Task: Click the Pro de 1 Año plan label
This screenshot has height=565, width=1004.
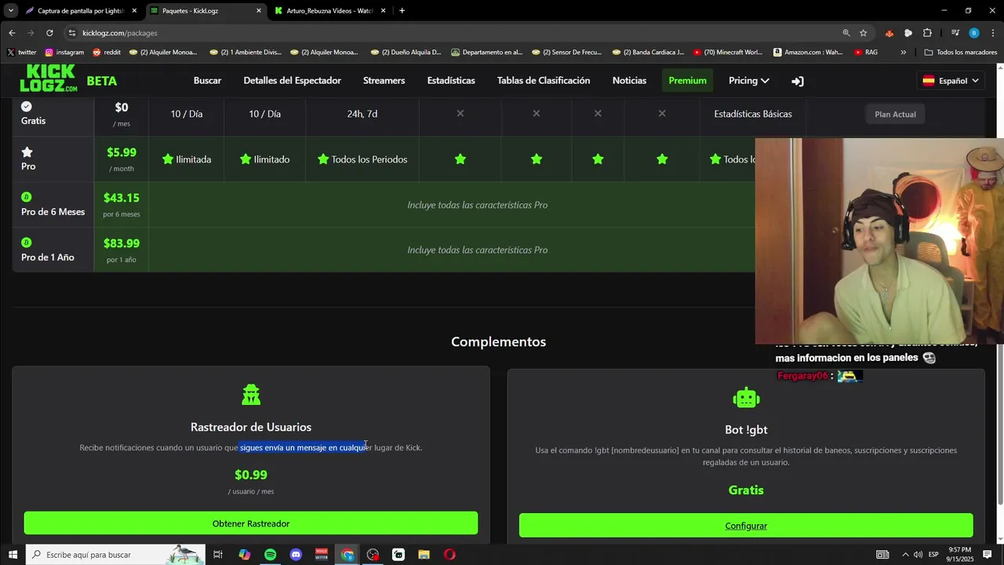Action: point(47,257)
